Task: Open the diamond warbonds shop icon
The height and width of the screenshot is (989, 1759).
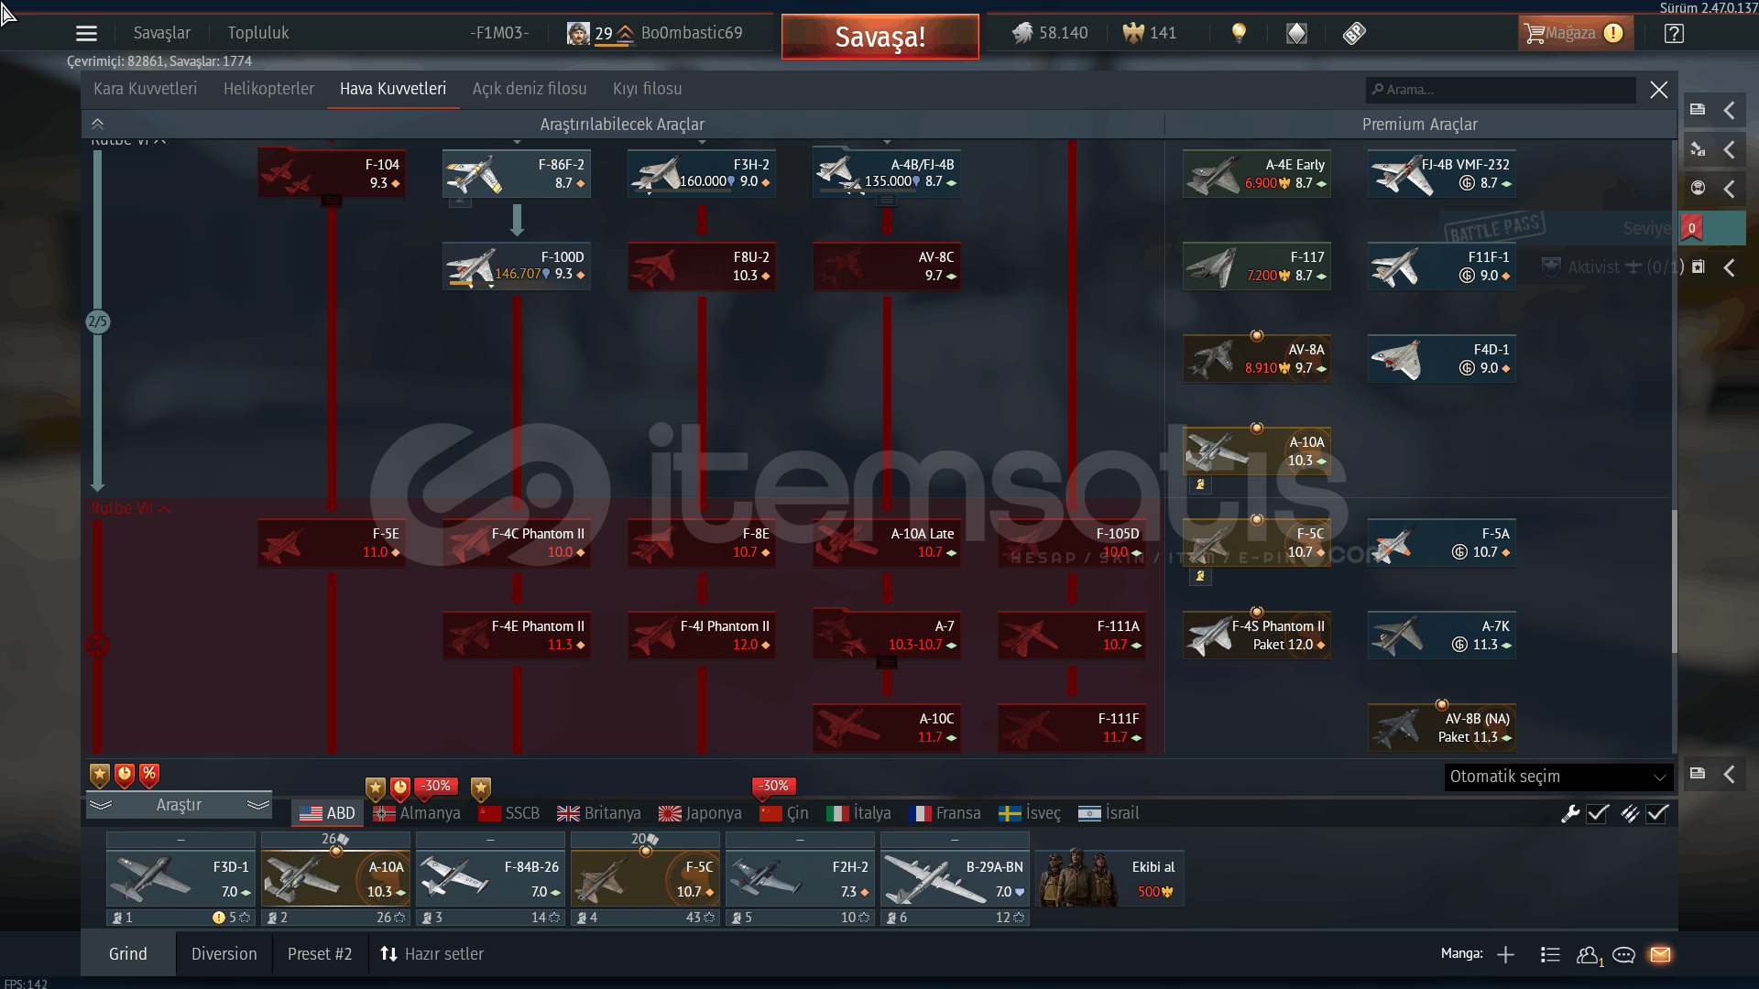Action: pyautogui.click(x=1296, y=34)
